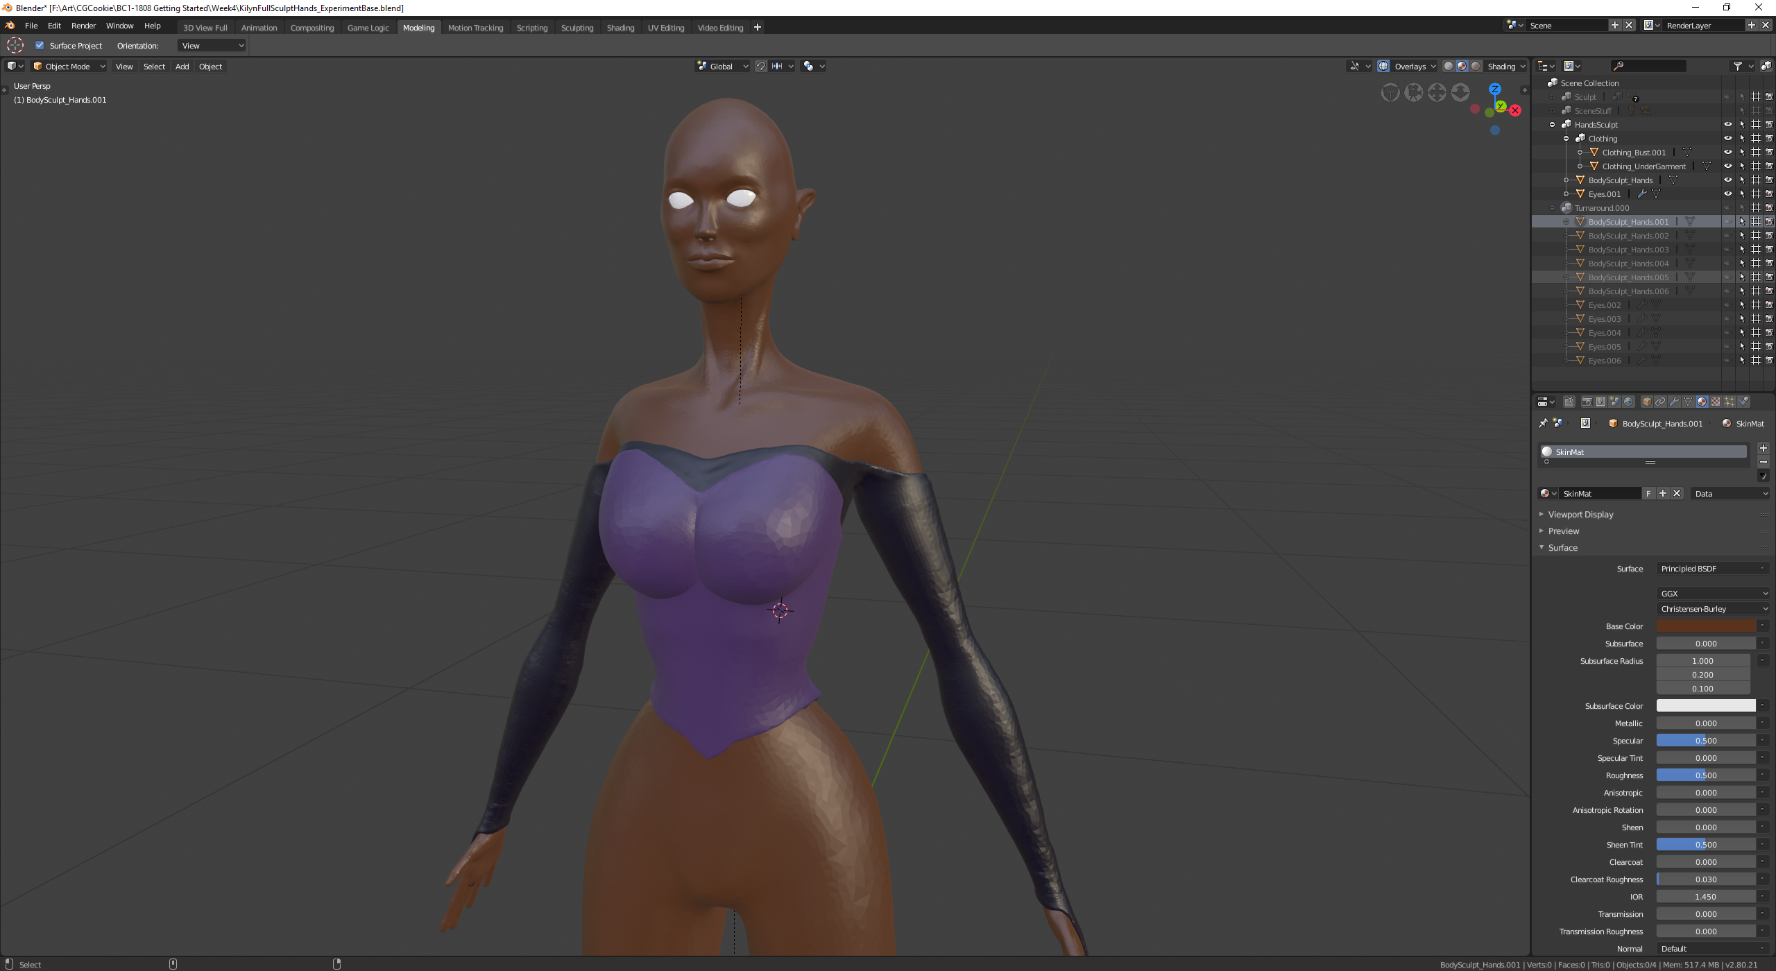Toggle visibility of Eyes.001 object
1776x971 pixels.
[1727, 194]
